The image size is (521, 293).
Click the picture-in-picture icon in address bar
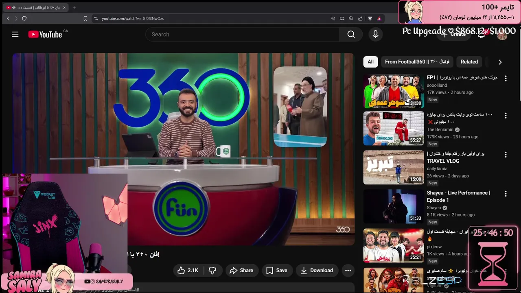(342, 18)
